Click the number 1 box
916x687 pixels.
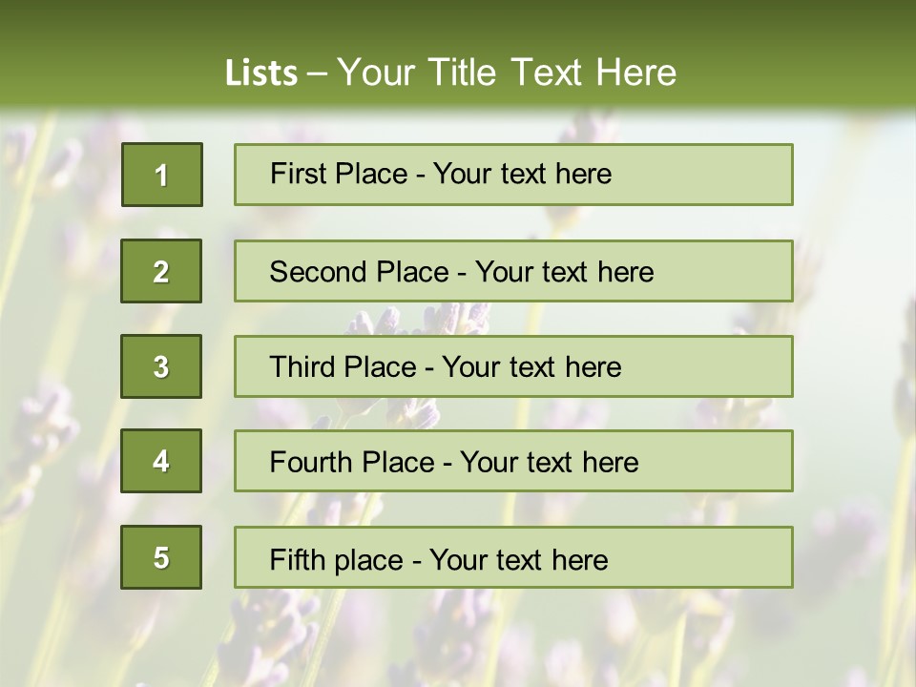tap(162, 175)
